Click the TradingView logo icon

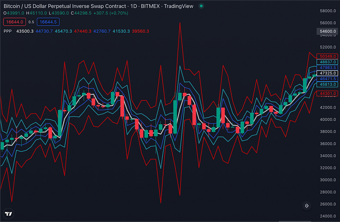[x=8, y=214]
